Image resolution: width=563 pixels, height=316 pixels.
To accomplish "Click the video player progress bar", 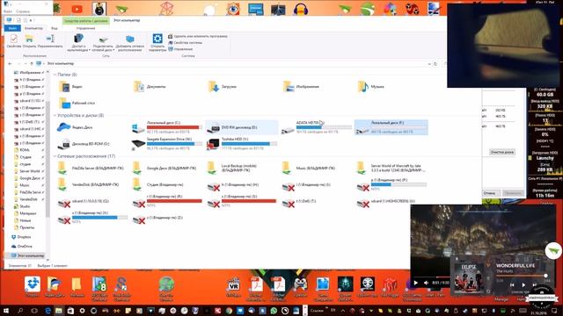I will click(431, 277).
